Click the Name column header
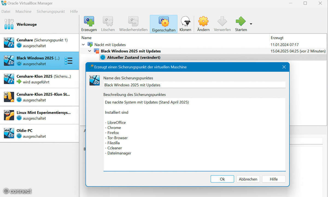328x197 pixels. click(x=175, y=38)
